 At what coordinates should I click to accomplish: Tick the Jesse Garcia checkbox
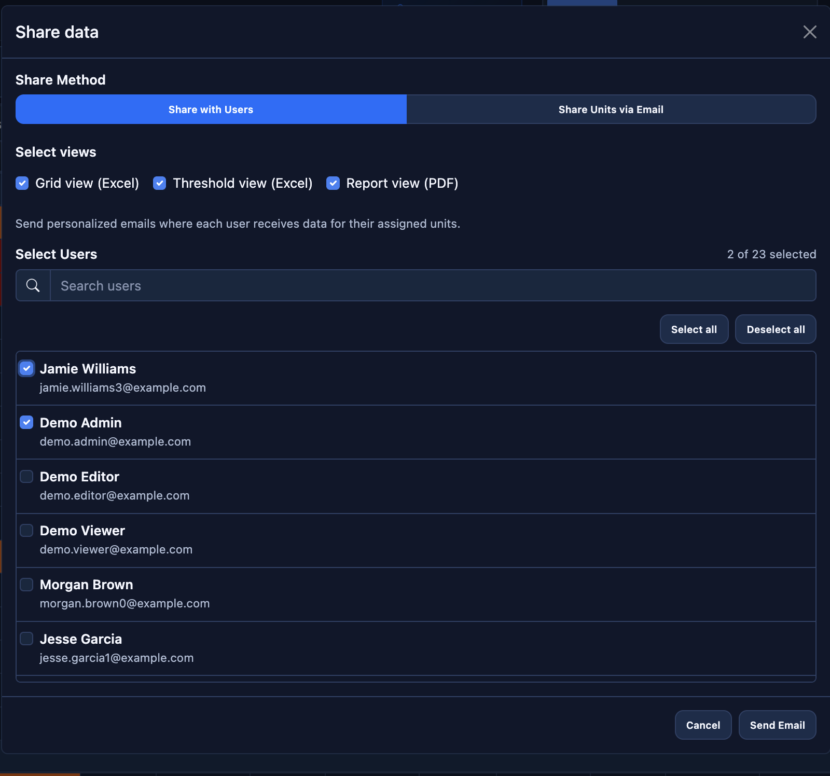coord(27,639)
